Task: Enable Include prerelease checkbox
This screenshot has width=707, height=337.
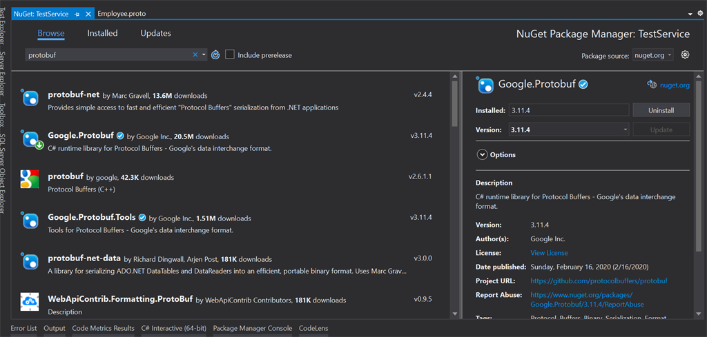Action: [x=230, y=55]
